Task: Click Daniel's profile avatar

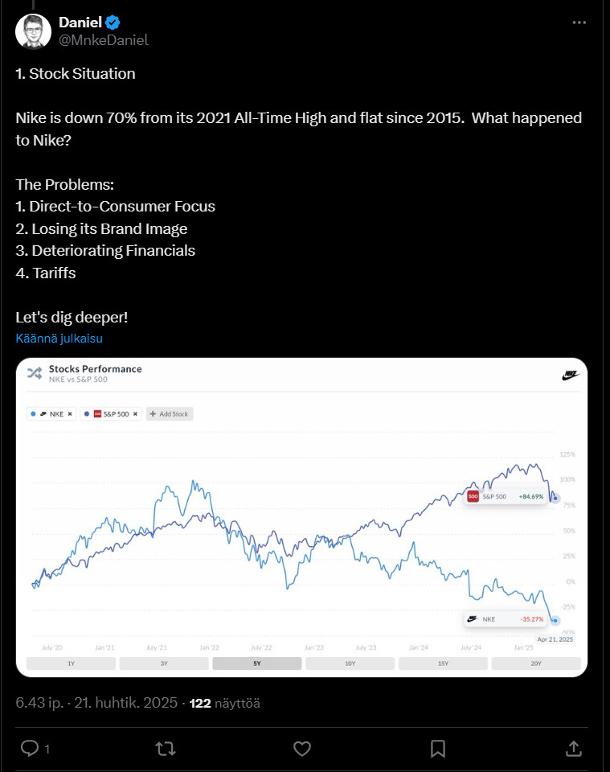Action: (31, 31)
